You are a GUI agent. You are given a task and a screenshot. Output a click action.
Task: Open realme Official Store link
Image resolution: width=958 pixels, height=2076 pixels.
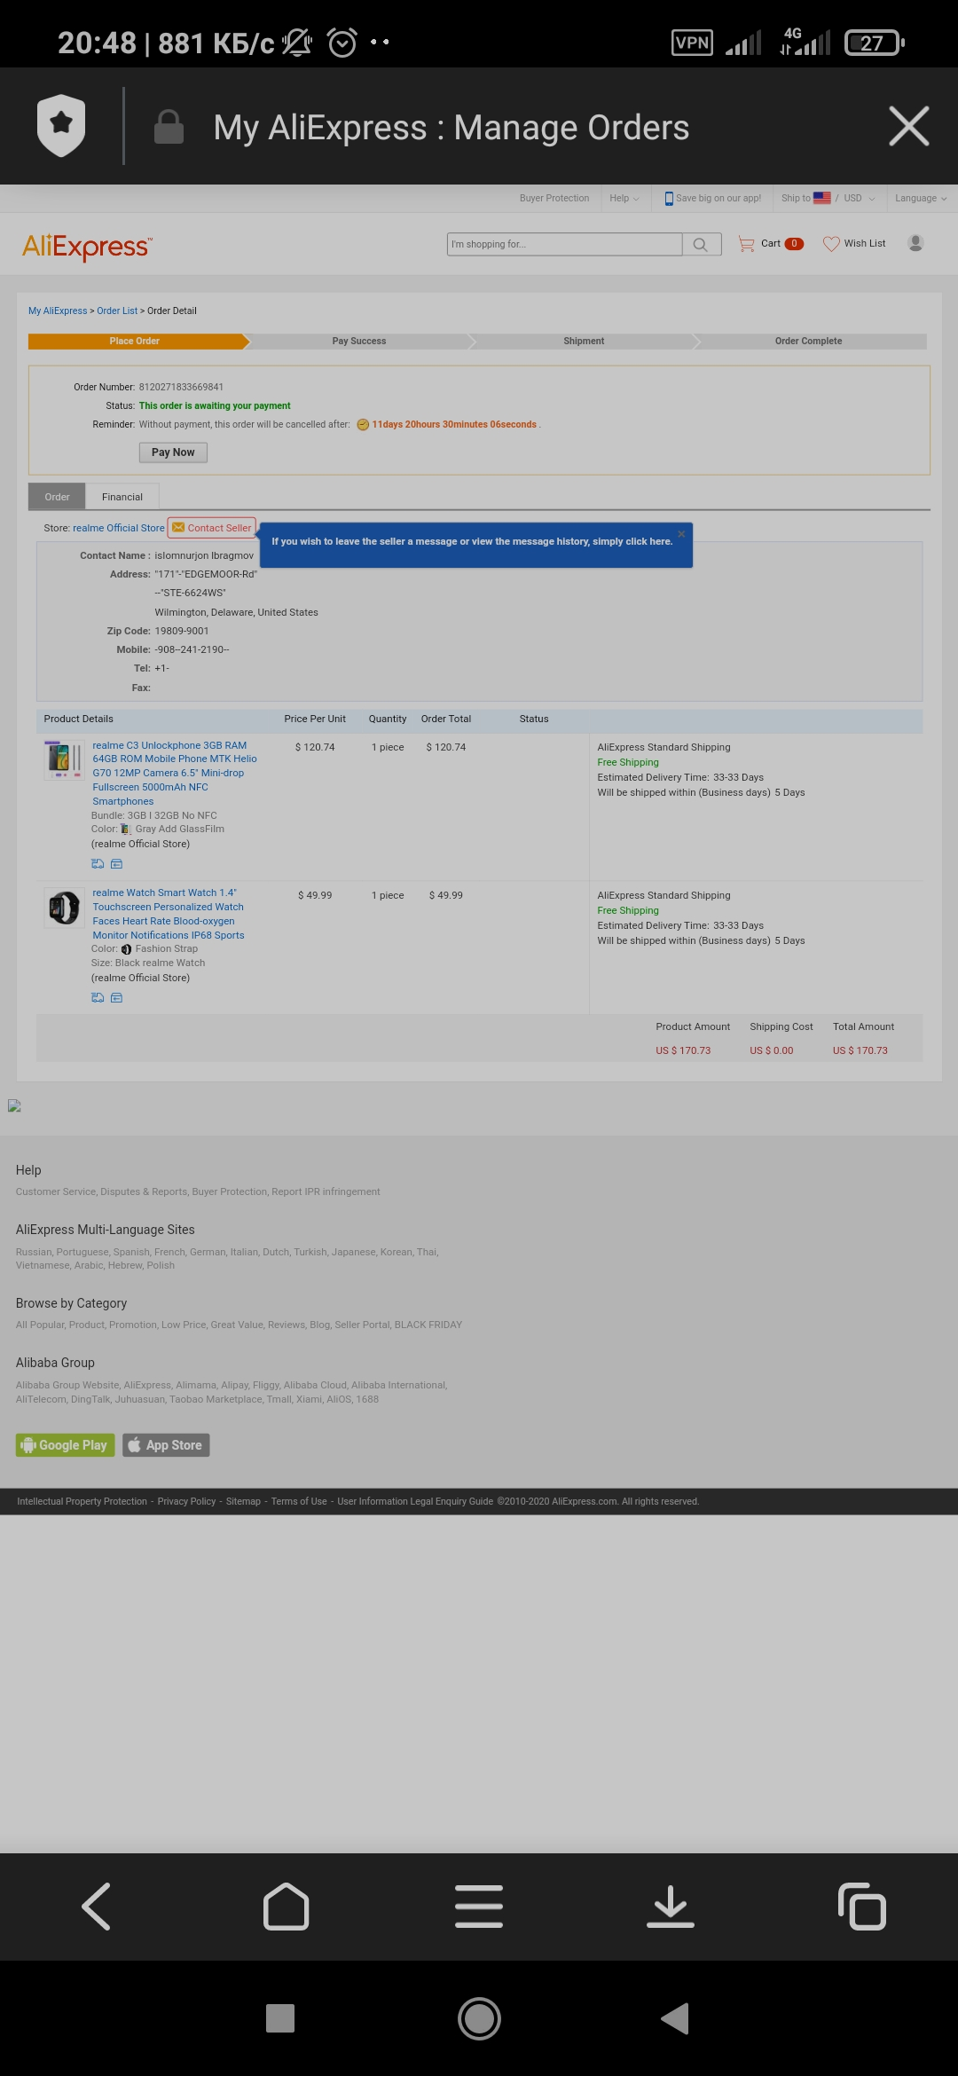pyautogui.click(x=119, y=528)
